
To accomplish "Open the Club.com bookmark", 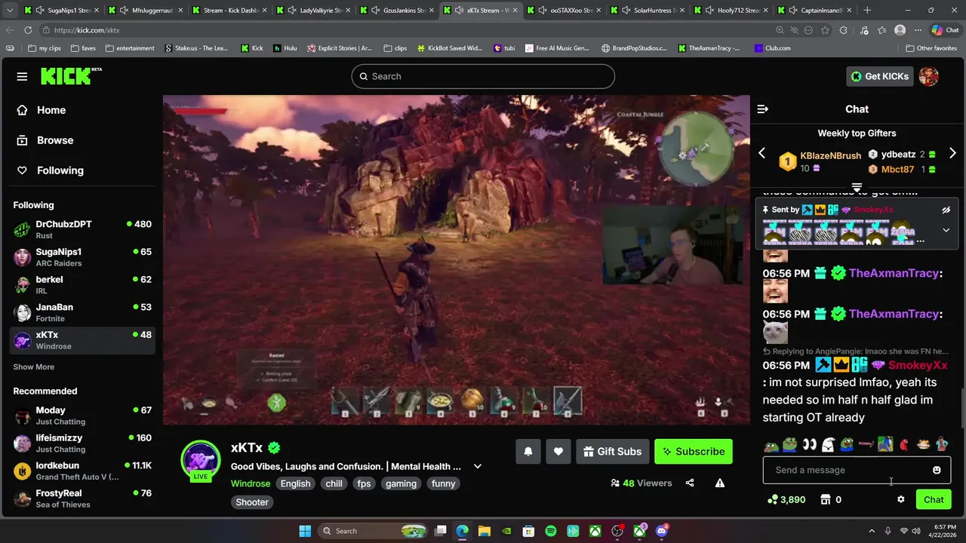I will coord(772,48).
